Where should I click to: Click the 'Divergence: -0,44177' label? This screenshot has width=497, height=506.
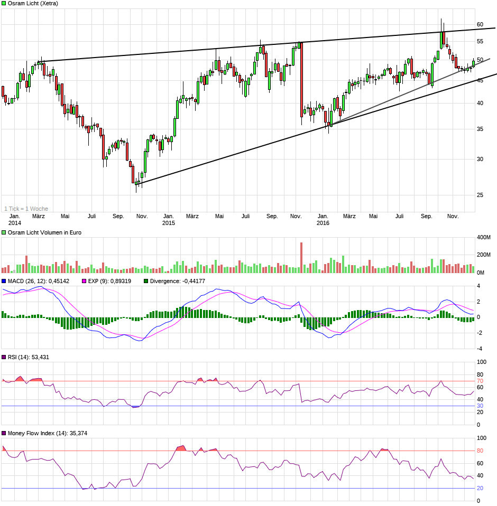point(177,281)
